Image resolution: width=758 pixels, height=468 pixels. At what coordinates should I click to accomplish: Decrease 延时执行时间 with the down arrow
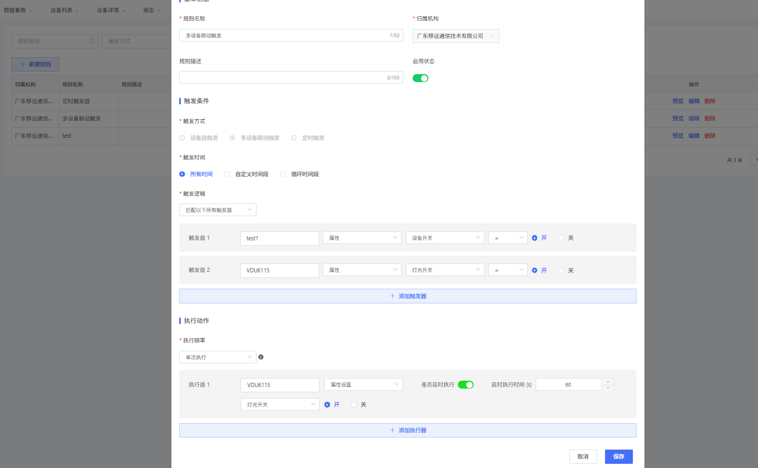608,388
